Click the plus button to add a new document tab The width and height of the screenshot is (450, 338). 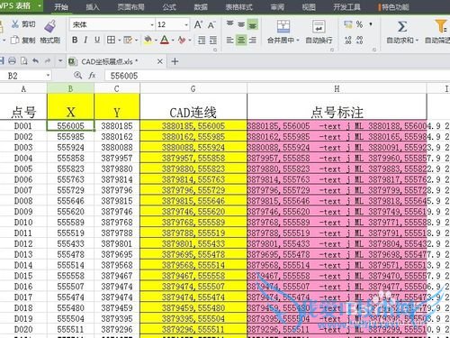175,61
